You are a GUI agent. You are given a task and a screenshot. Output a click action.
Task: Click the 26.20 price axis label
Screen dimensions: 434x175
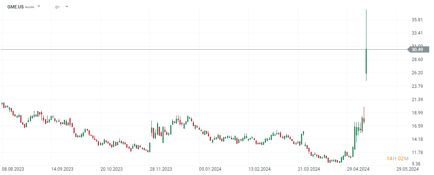417,73
